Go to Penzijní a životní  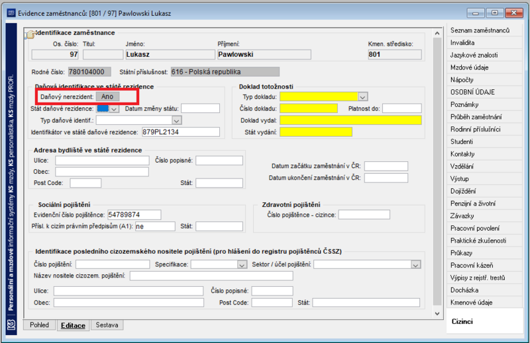coord(484,204)
